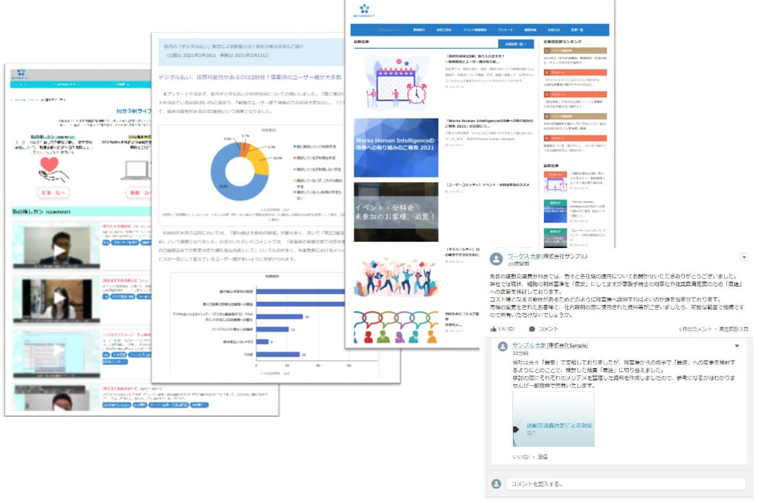Image resolution: width=759 pixels, height=503 pixels.
Task: Click the thumbs-up いいね! icon on the post
Action: (493, 329)
